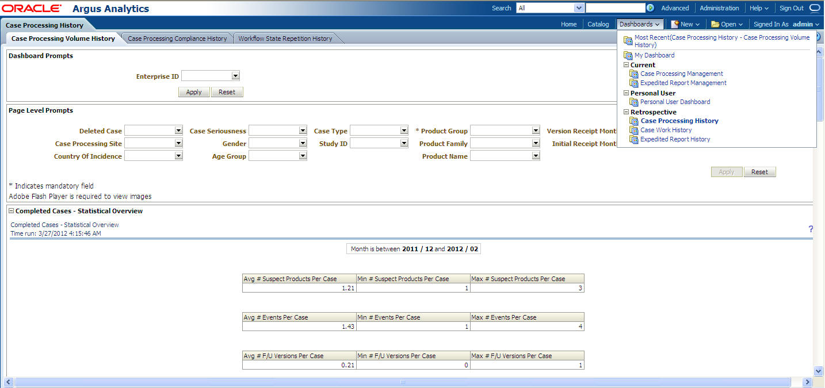Image resolution: width=825 pixels, height=388 pixels.
Task: Click the Expedited Report History icon
Action: [x=634, y=139]
